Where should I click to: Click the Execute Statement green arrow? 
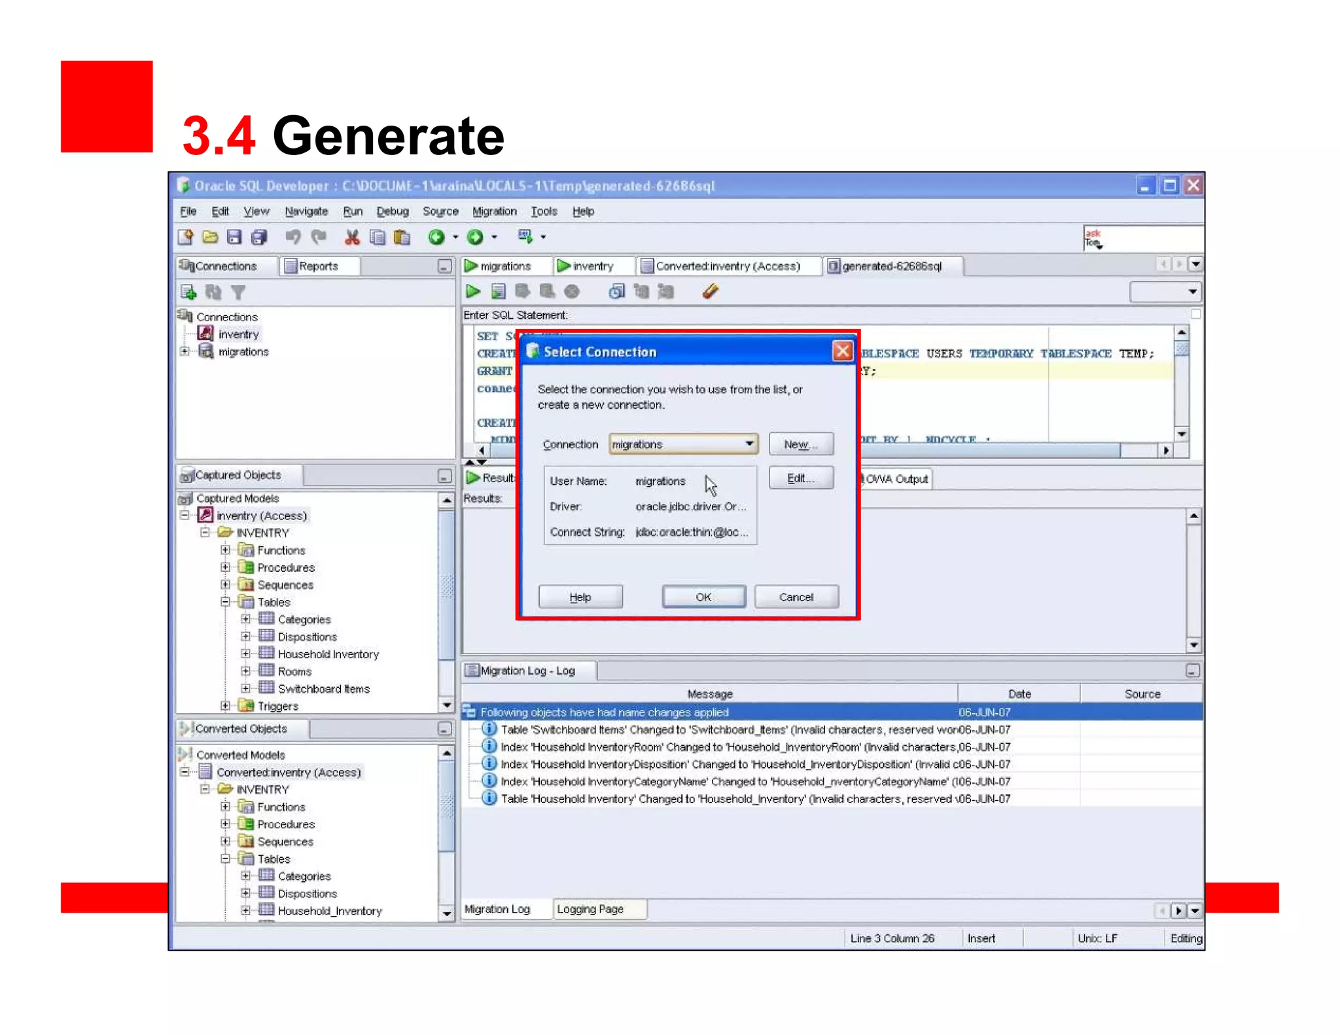click(473, 291)
